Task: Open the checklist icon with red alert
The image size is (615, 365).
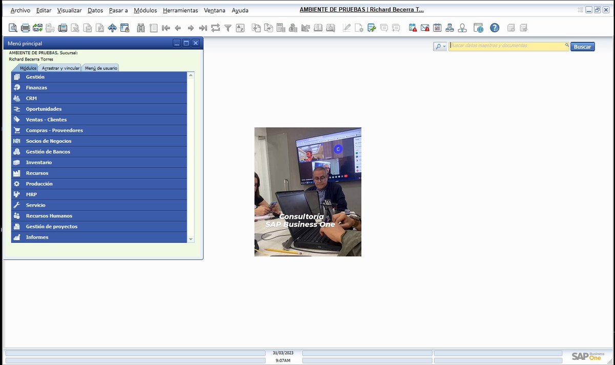Action: pyautogui.click(x=413, y=28)
